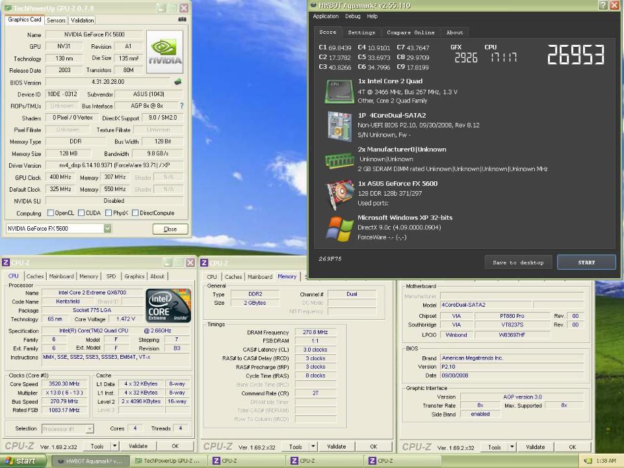The width and height of the screenshot is (624, 468).
Task: Click the START benchmark button
Action: [586, 262]
